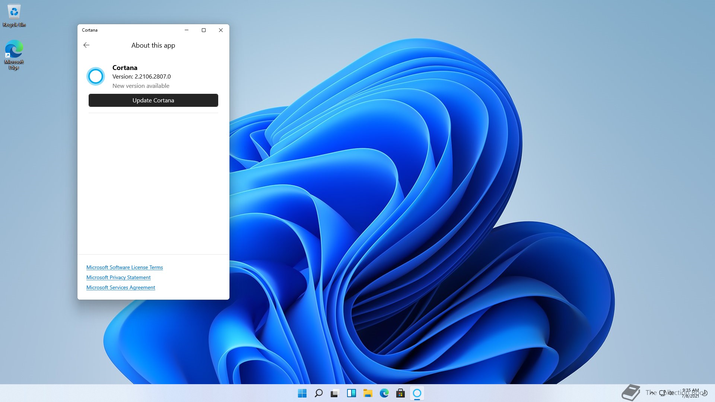Click the 'New version available' text
Screen dimensions: 715x402
(141, 86)
